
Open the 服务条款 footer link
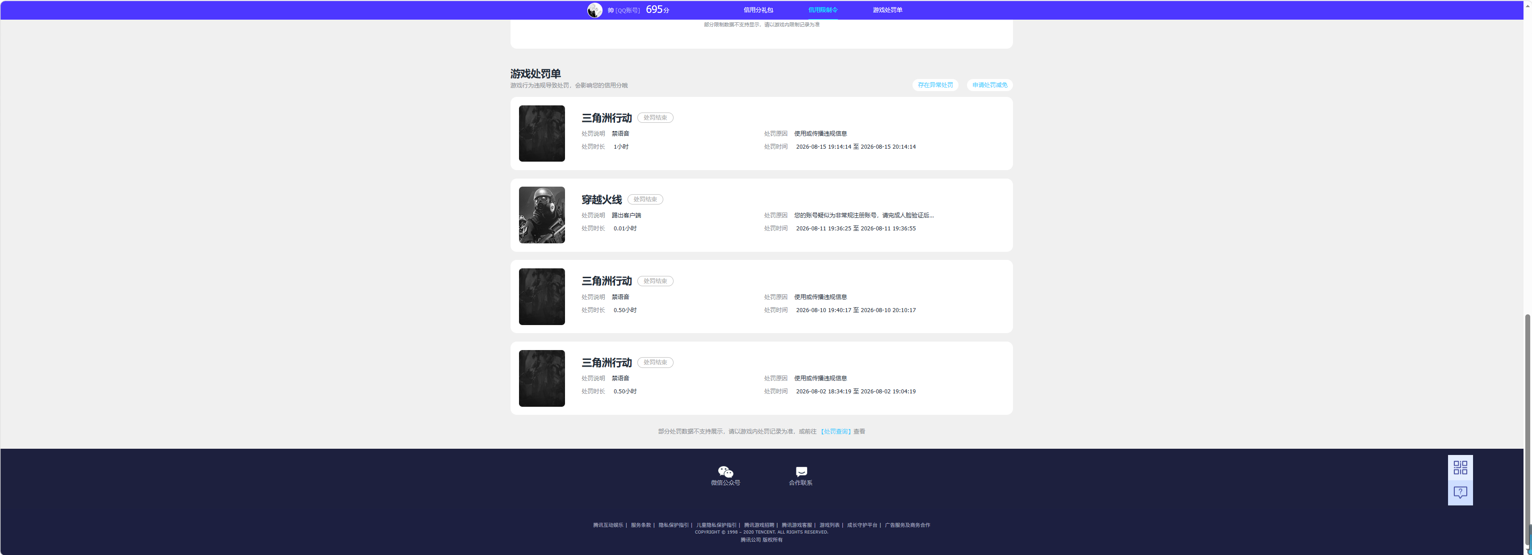[x=640, y=525]
